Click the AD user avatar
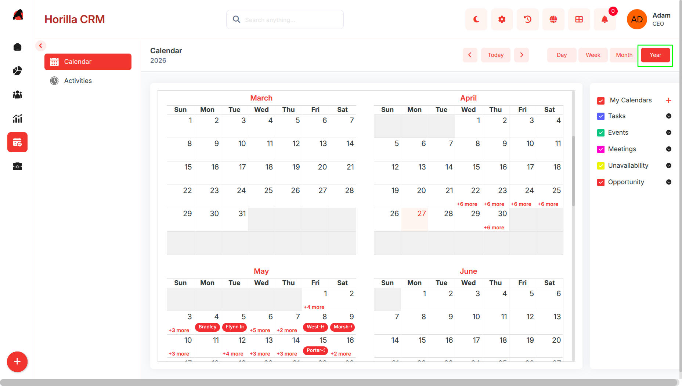The width and height of the screenshot is (682, 386). coord(636,19)
